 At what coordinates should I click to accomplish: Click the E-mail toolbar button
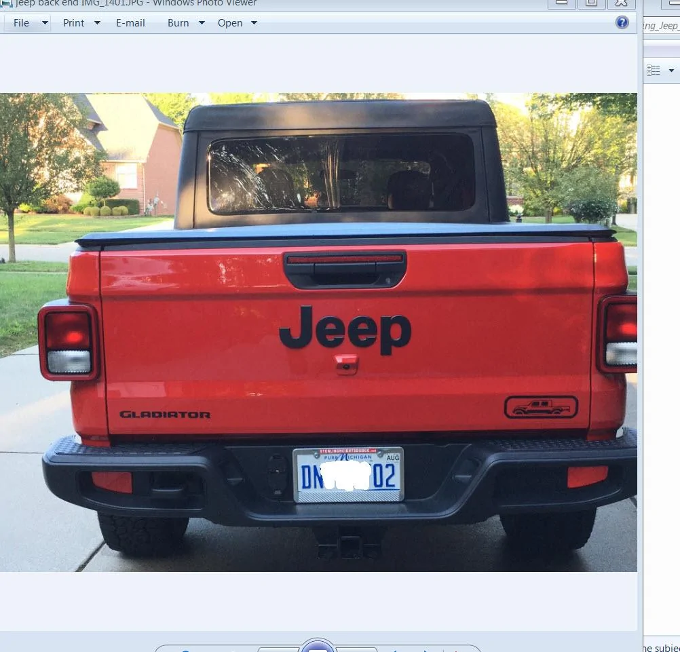coord(130,23)
